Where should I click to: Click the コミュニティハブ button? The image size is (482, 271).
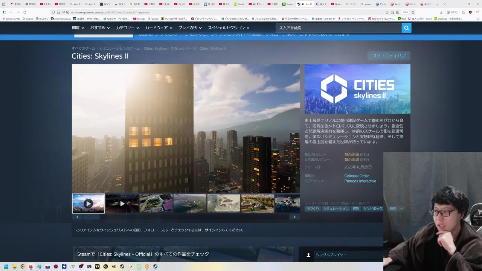(389, 56)
